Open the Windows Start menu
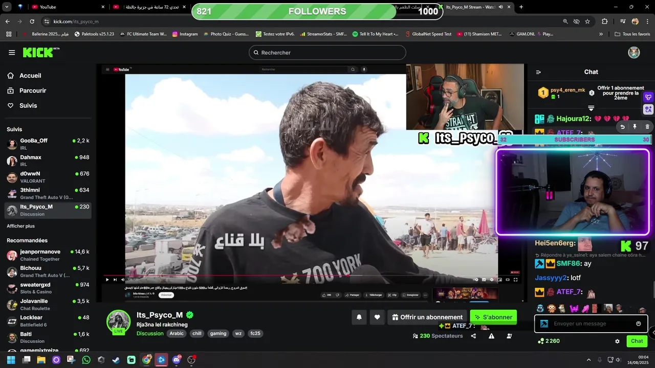The image size is (655, 368). (x=11, y=360)
